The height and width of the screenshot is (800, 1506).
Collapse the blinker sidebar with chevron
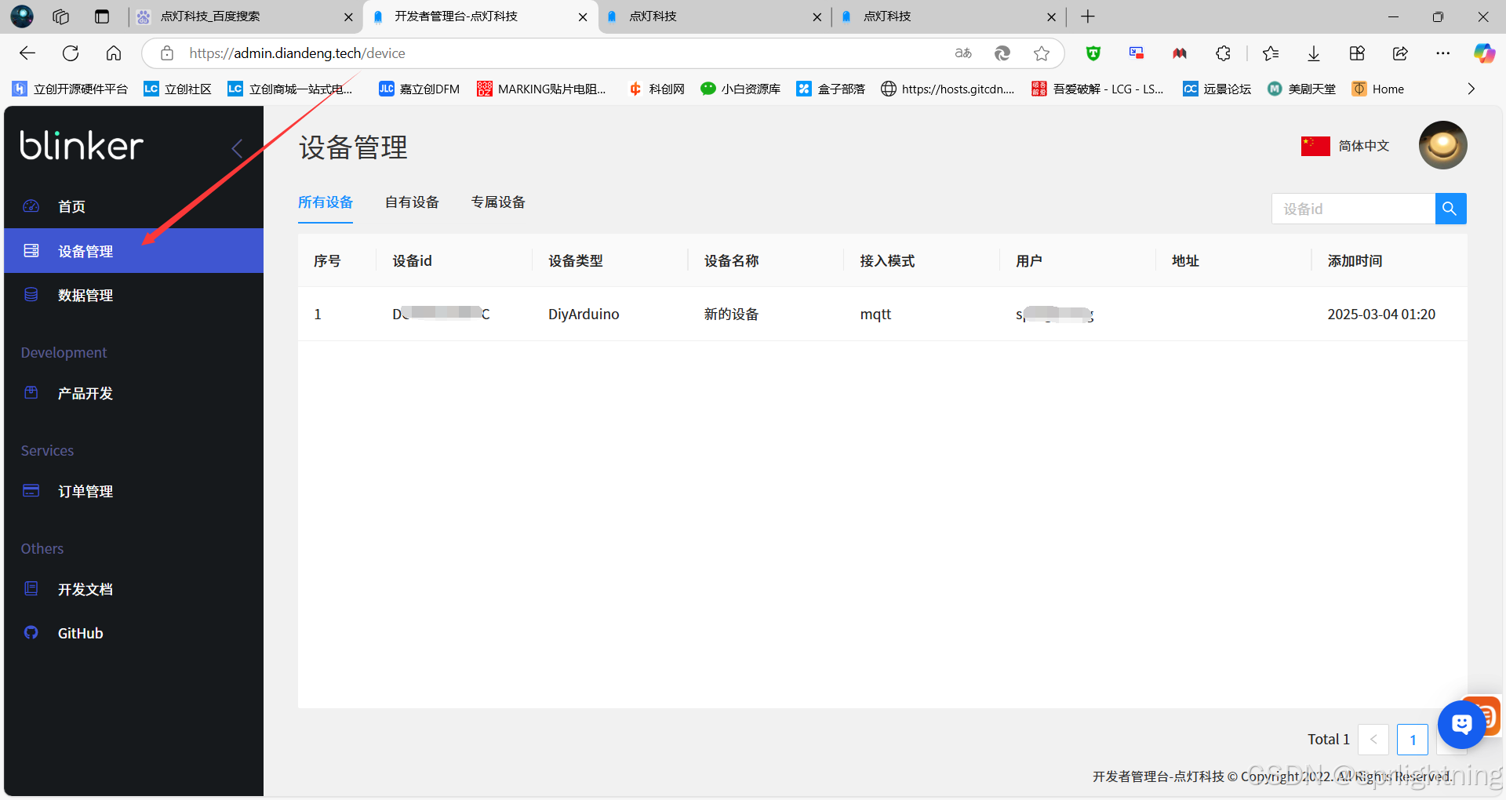(237, 148)
